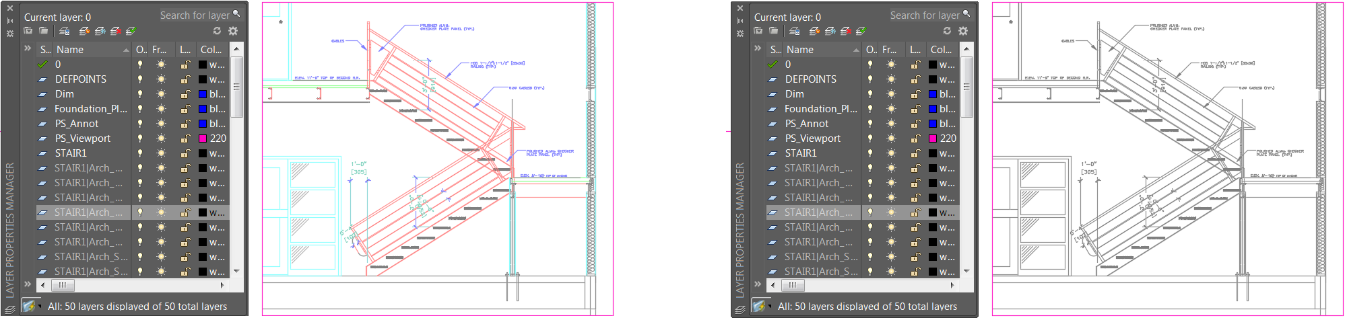Toggle On bulb for PS_Annot, left panel

coord(140,124)
